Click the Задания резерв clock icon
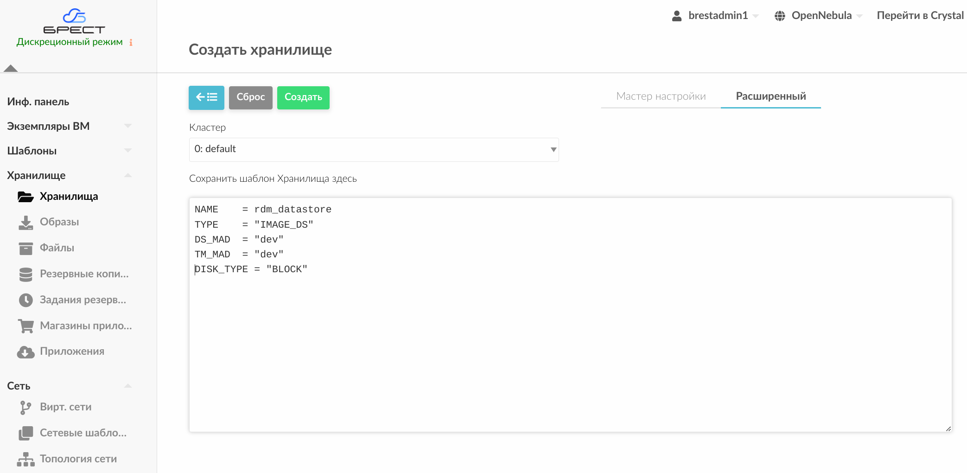This screenshot has height=473, width=967. click(x=25, y=300)
